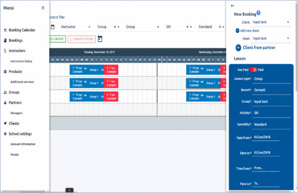Screen dimensions: 298x193
Task: Go to Instructors section
Action: (x=17, y=51)
